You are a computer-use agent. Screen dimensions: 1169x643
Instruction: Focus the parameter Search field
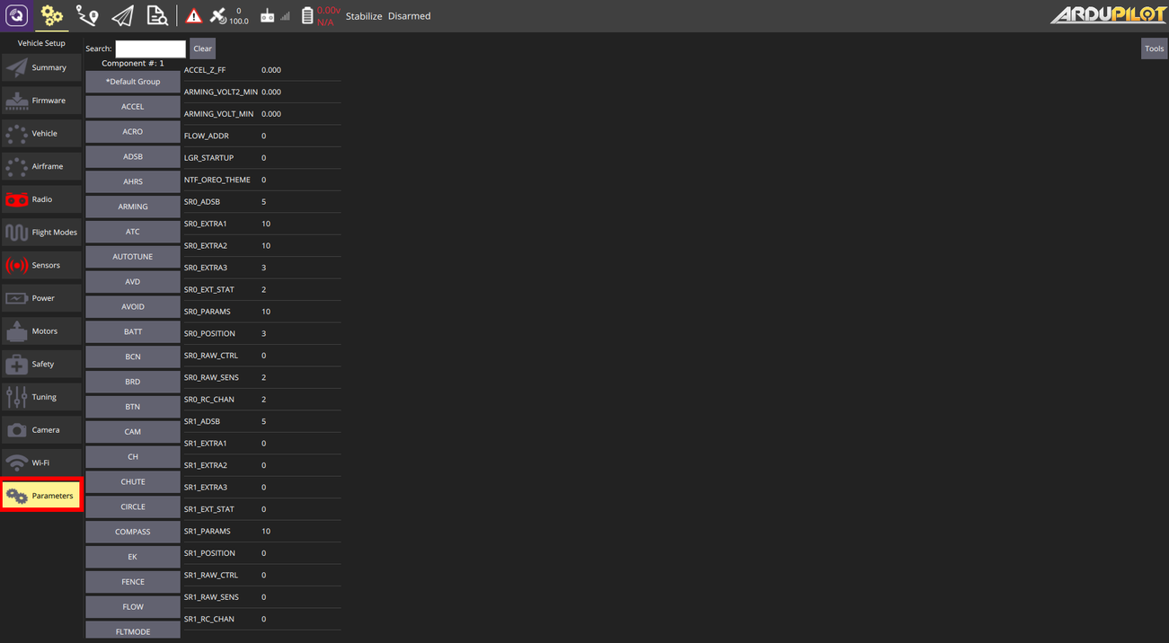(x=150, y=48)
